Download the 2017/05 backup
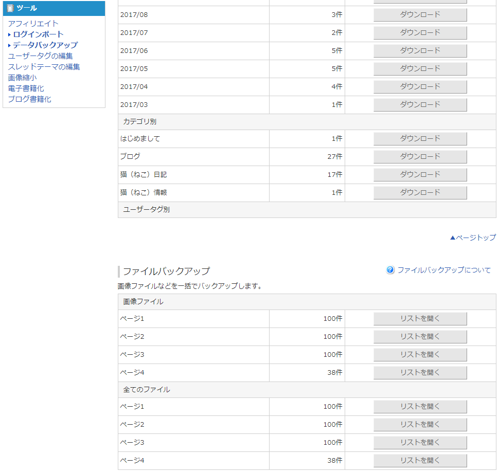 point(420,69)
